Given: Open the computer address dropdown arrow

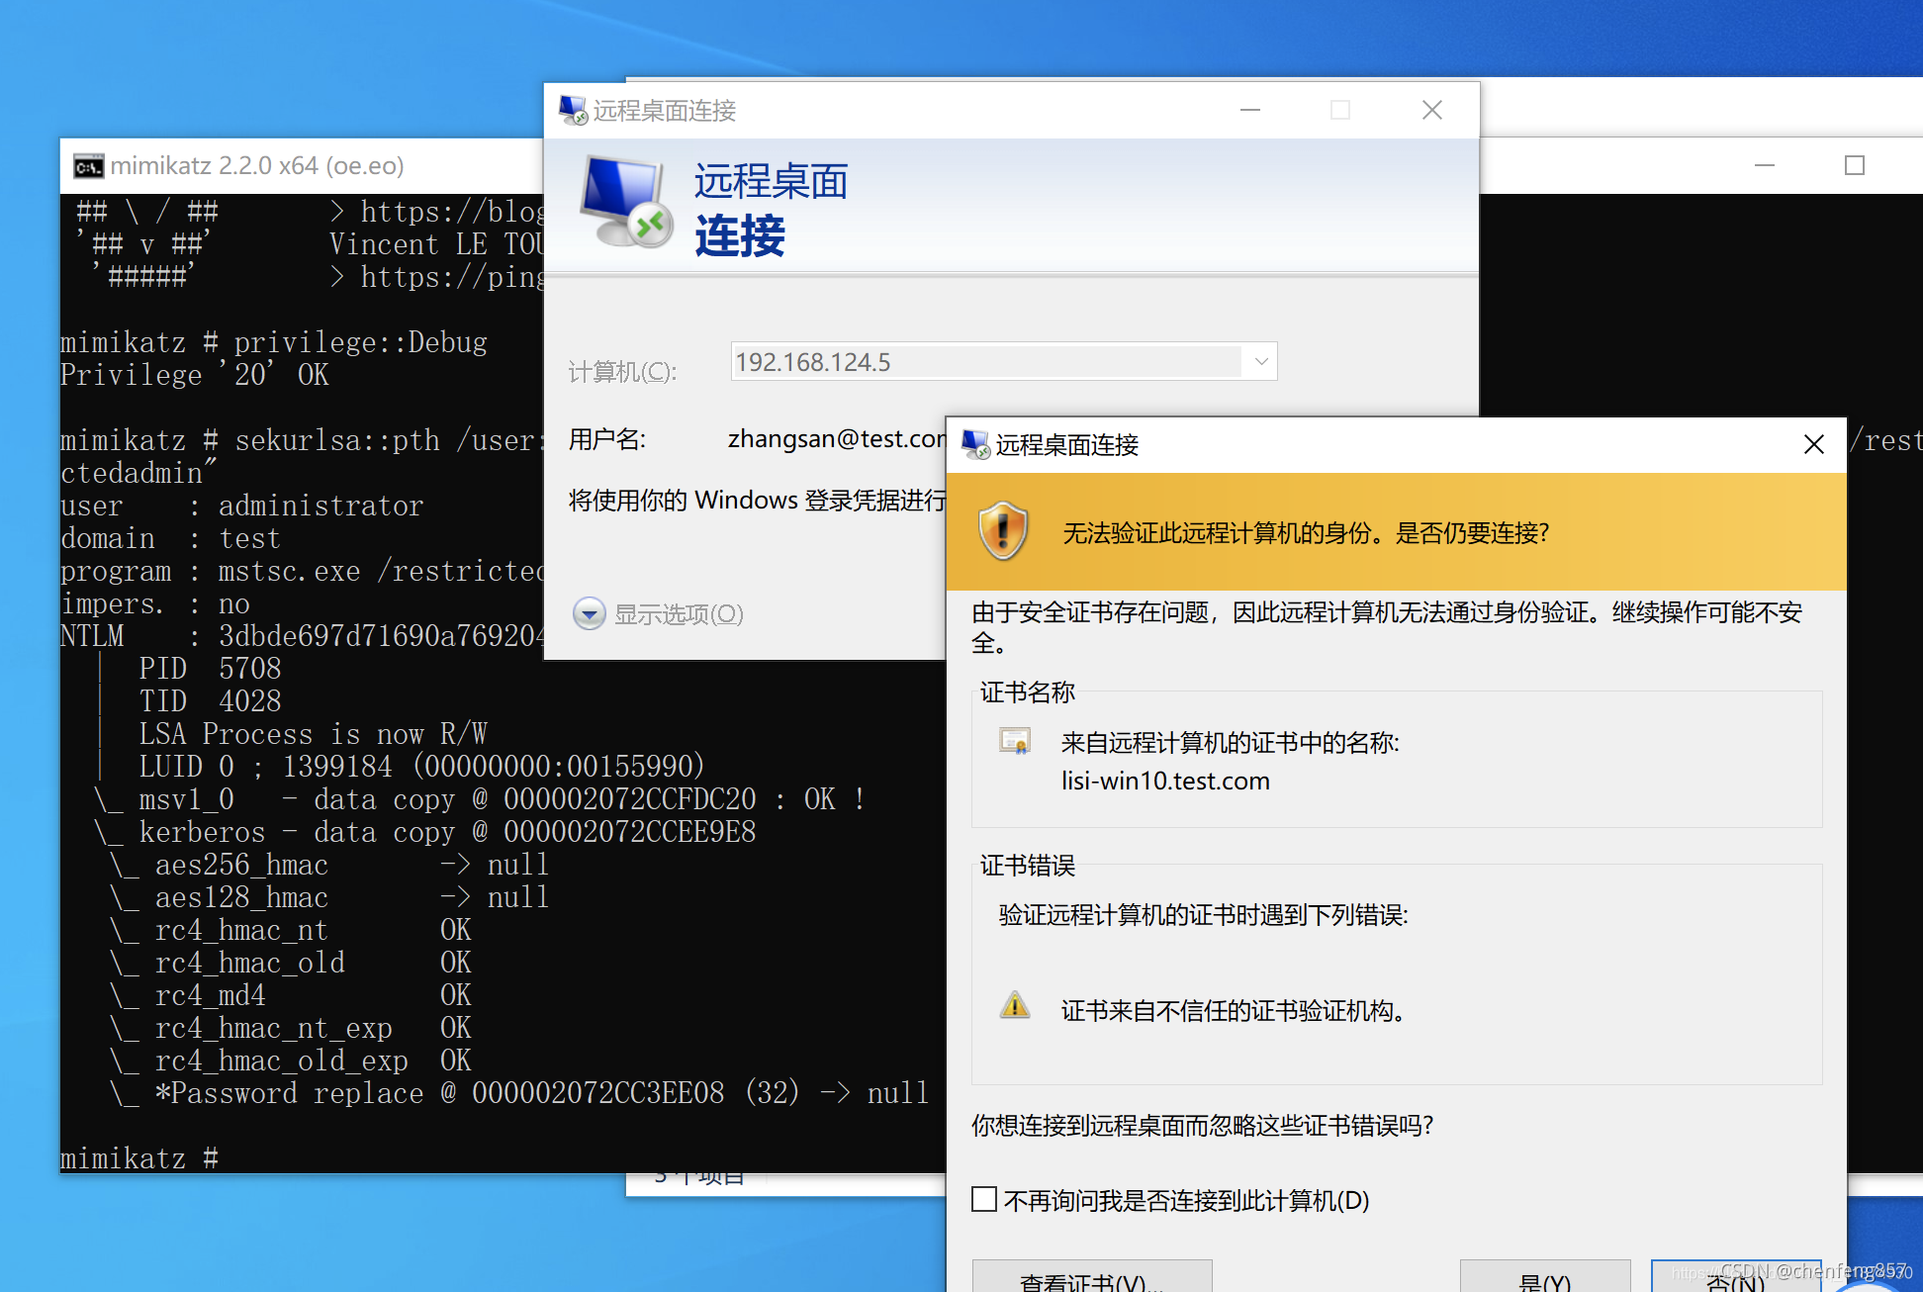Looking at the screenshot, I should click(1261, 362).
